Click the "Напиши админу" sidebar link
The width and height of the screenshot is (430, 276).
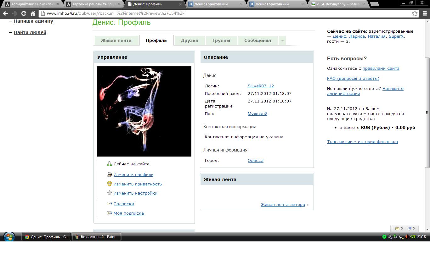pyautogui.click(x=33, y=21)
